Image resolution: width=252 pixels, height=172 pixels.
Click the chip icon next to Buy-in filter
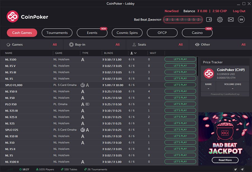tap(71, 44)
